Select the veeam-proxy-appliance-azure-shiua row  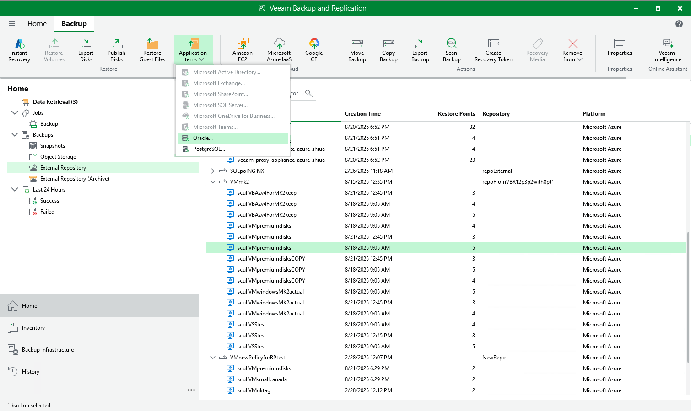(446, 160)
